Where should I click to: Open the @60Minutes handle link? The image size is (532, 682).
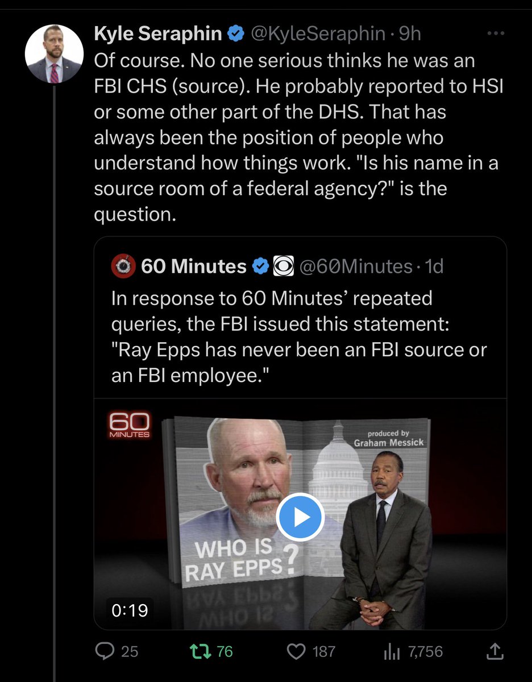pyautogui.click(x=355, y=266)
